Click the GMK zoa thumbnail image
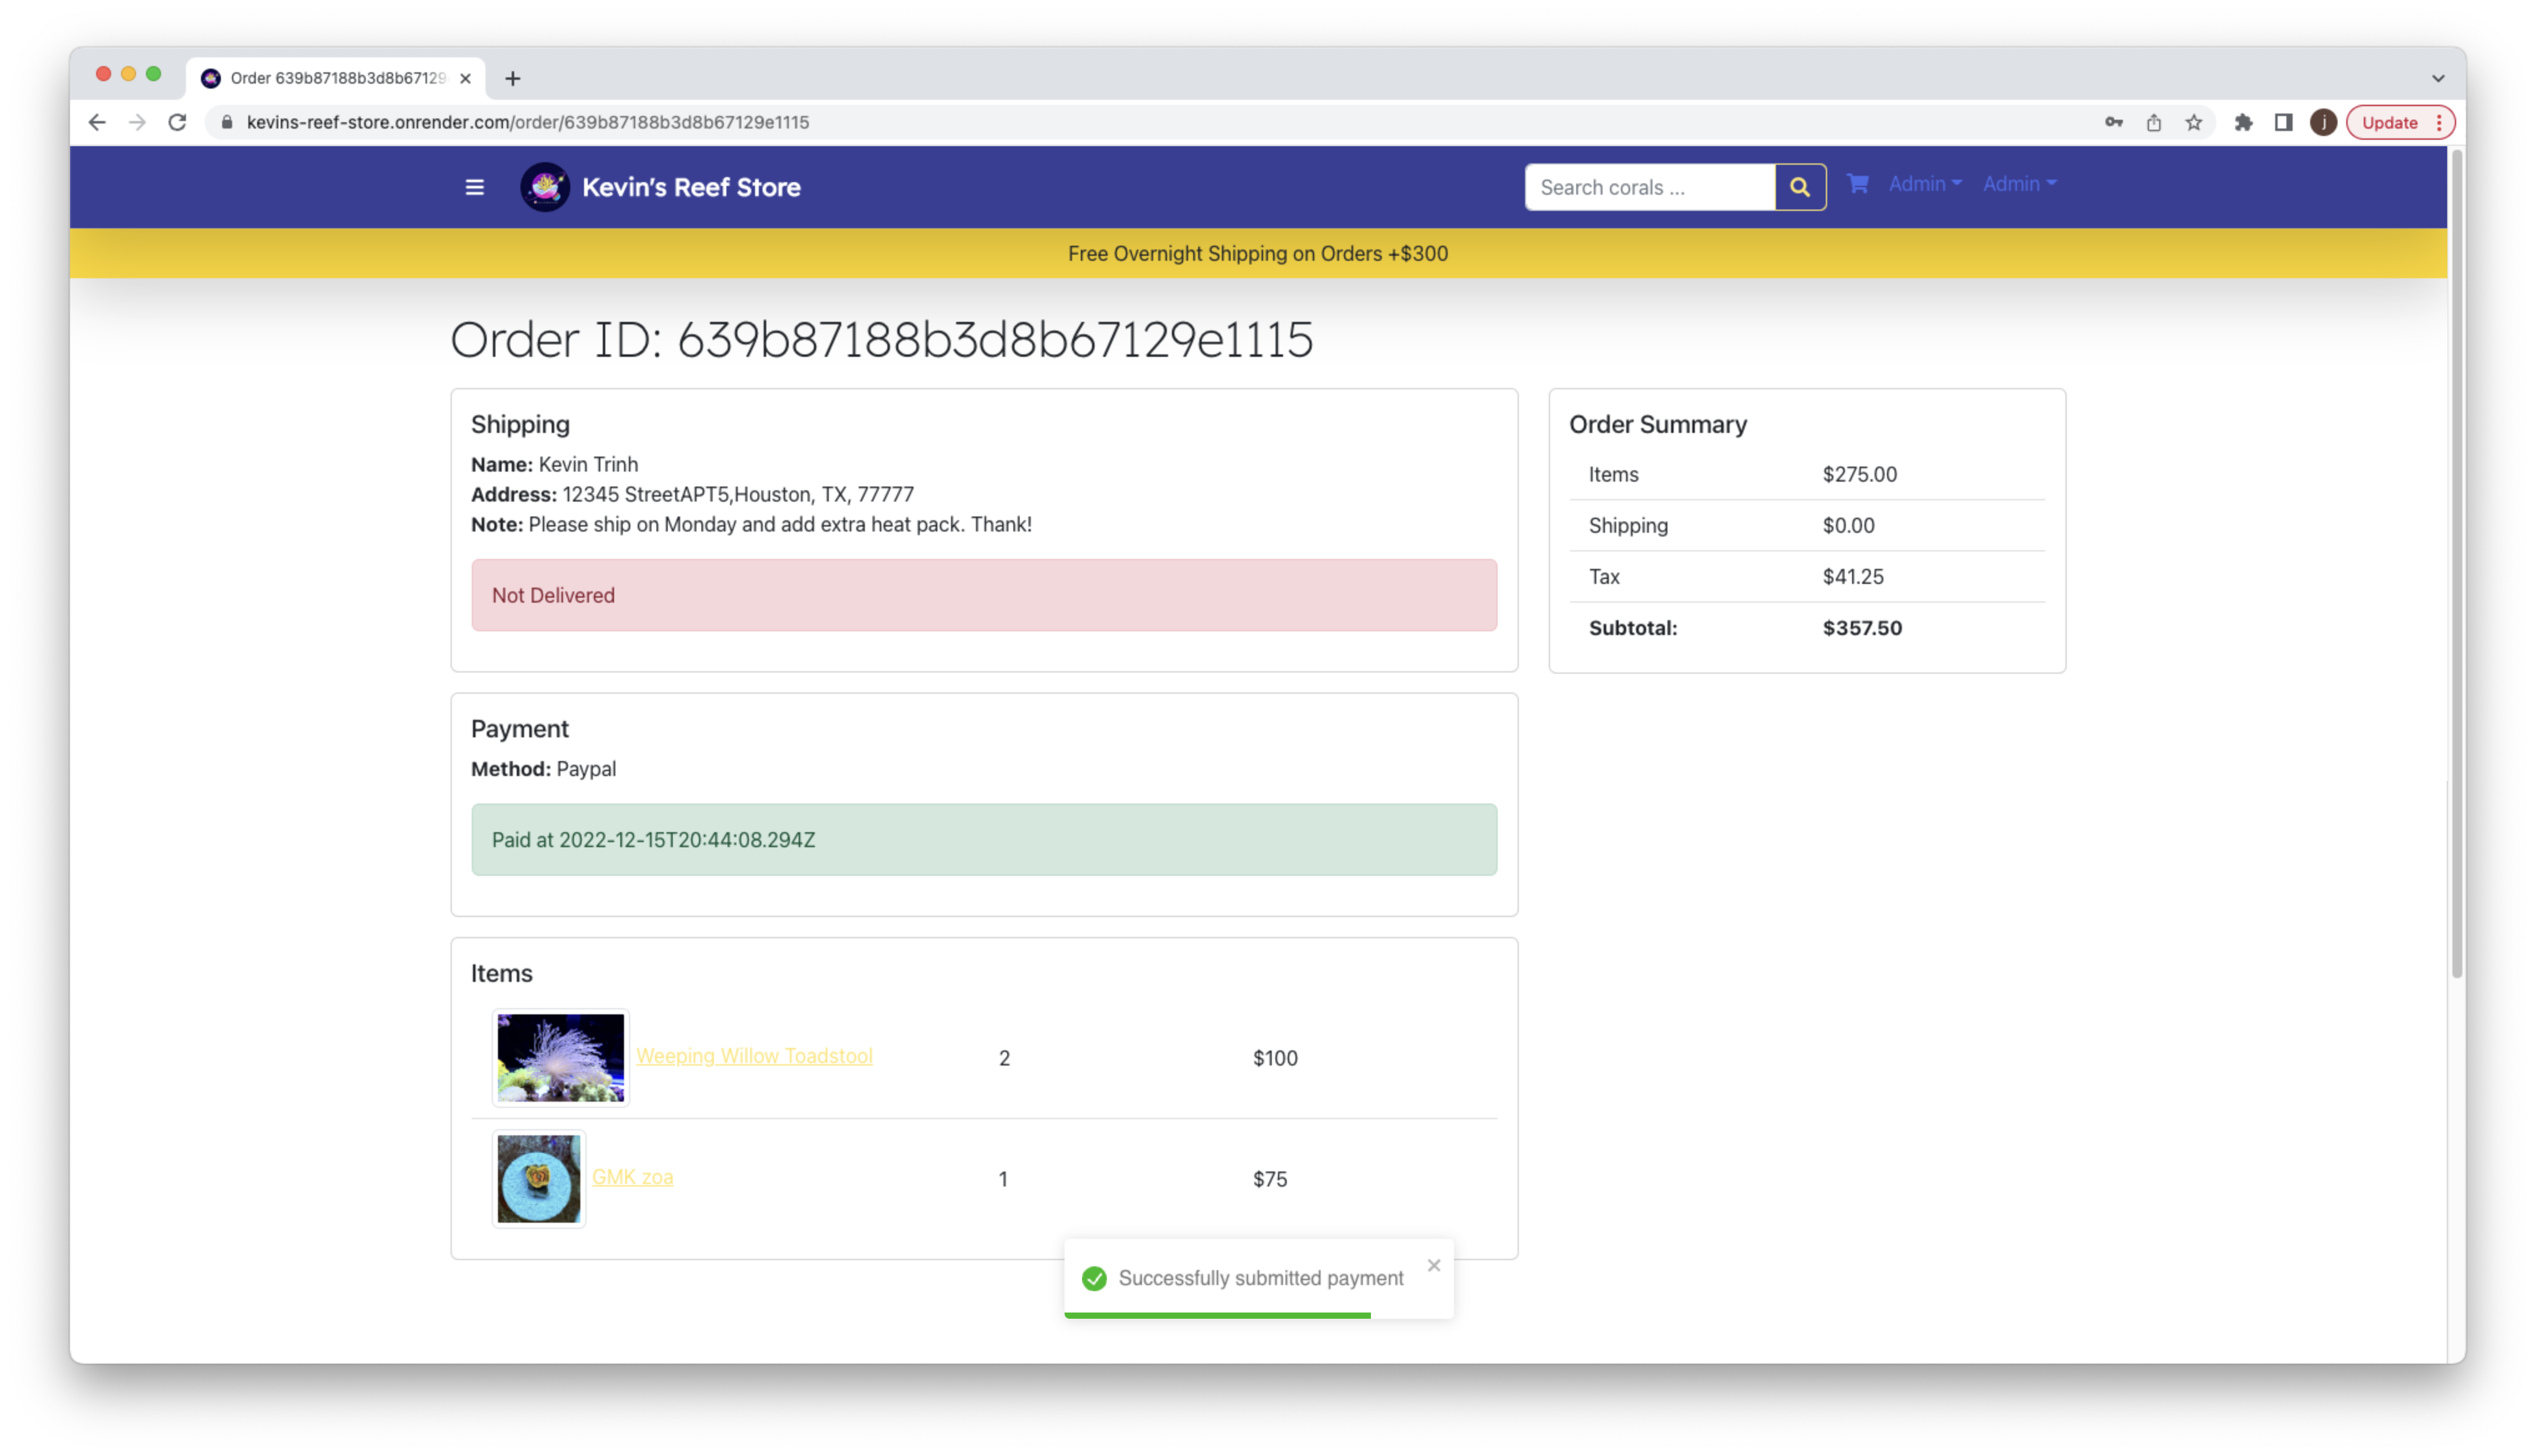2536x1456 pixels. [x=538, y=1178]
